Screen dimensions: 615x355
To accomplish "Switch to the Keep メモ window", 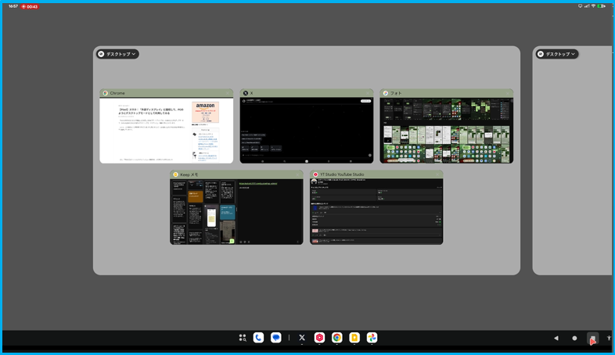I will (236, 211).
